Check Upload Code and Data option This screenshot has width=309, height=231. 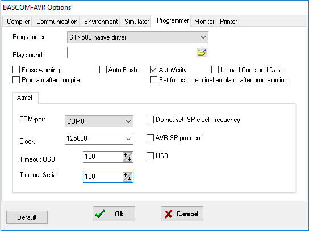point(215,69)
